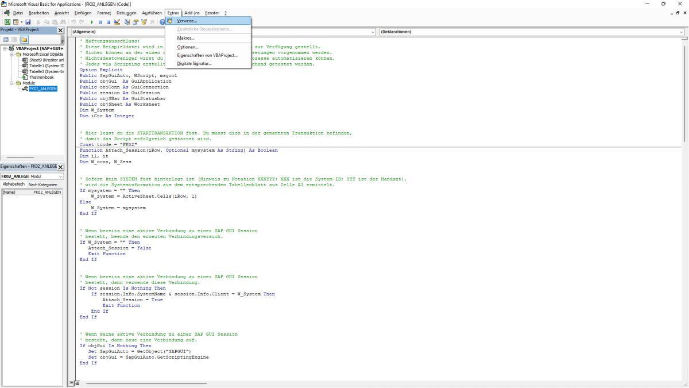This screenshot has height=388, width=689.
Task: Select ThisWorkbook in the project tree
Action: (41, 77)
